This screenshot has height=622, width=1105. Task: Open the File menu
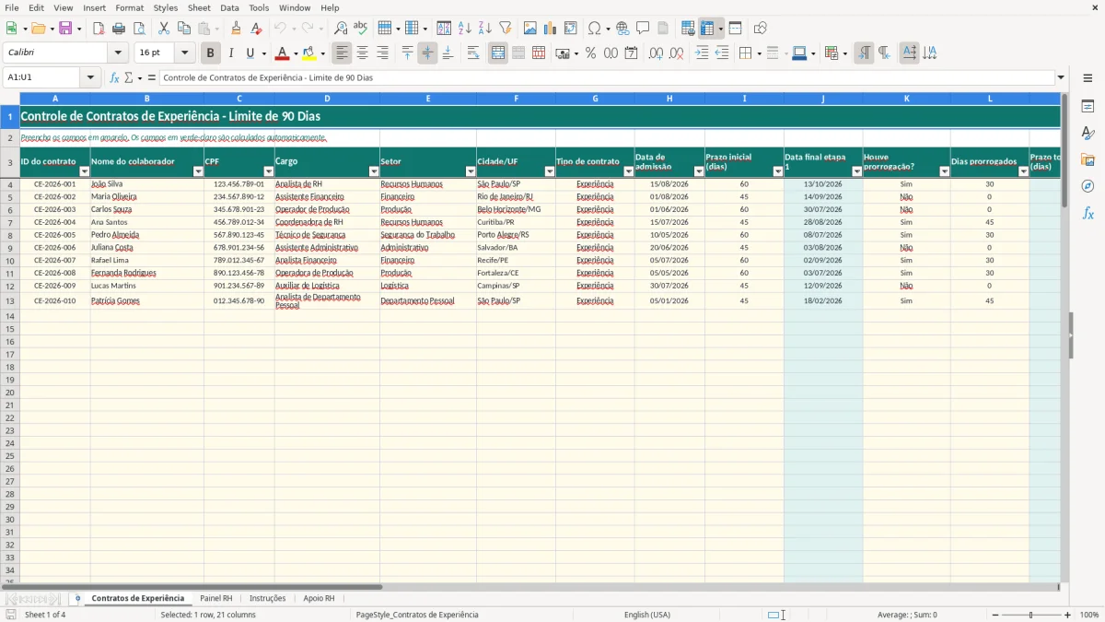pyautogui.click(x=11, y=7)
